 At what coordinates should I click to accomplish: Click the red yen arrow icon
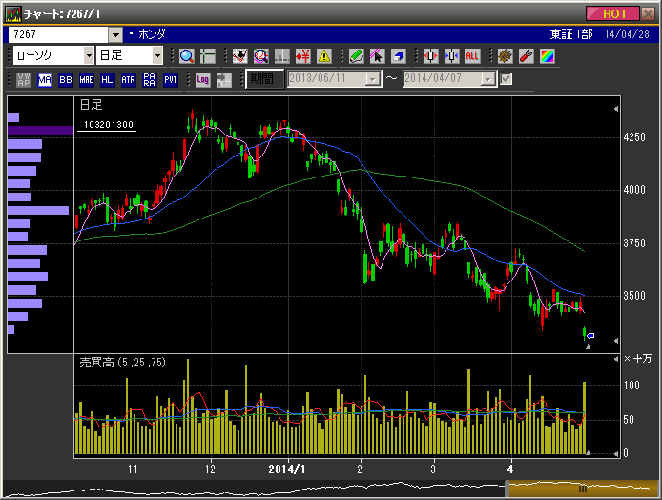[x=303, y=56]
